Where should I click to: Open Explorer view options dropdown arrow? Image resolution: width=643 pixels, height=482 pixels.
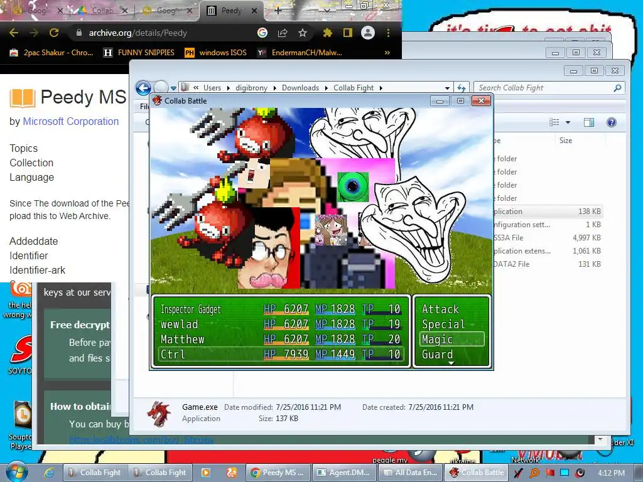click(x=568, y=122)
